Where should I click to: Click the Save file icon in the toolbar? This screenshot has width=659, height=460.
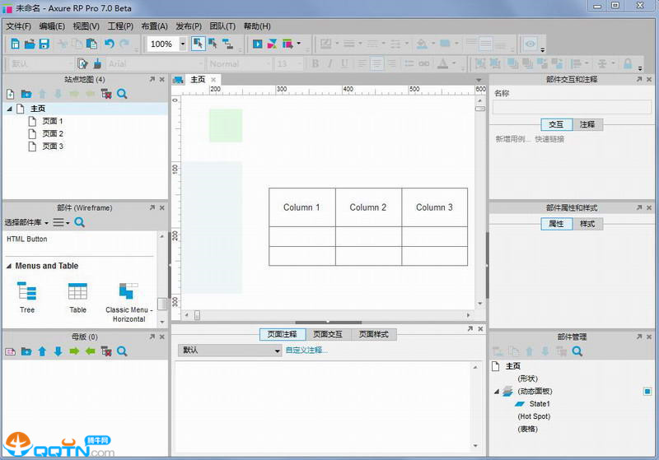pos(44,44)
